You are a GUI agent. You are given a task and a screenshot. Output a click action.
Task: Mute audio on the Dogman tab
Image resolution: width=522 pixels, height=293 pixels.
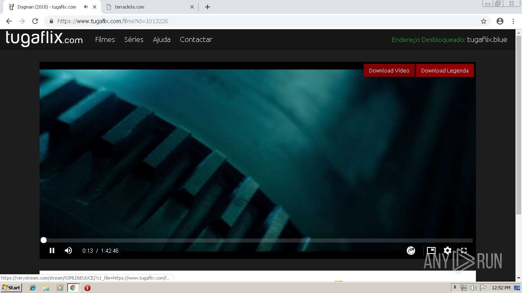pos(86,7)
